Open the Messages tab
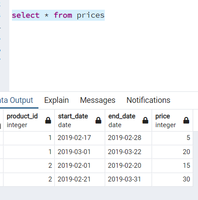 tap(98, 100)
